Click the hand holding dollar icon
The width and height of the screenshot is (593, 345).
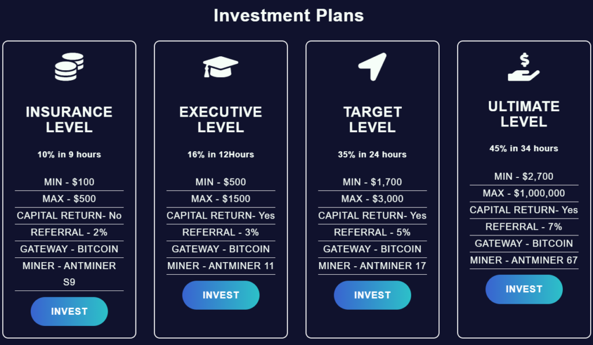[x=524, y=67]
